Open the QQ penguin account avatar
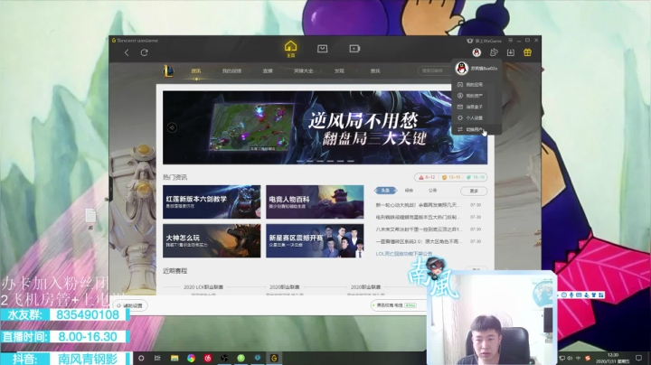 click(476, 52)
